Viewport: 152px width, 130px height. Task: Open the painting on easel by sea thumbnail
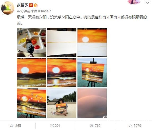click(x=92, y=73)
